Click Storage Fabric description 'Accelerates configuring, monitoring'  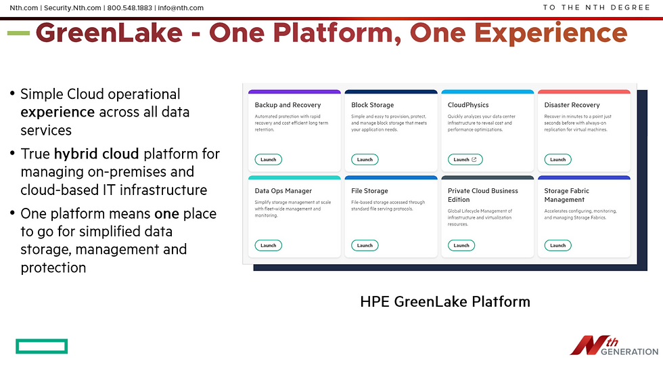point(580,214)
